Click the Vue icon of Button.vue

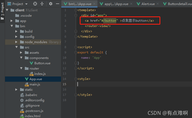(31, 63)
